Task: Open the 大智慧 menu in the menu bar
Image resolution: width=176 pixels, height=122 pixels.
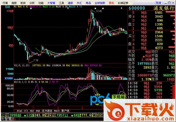Action: [51, 3]
